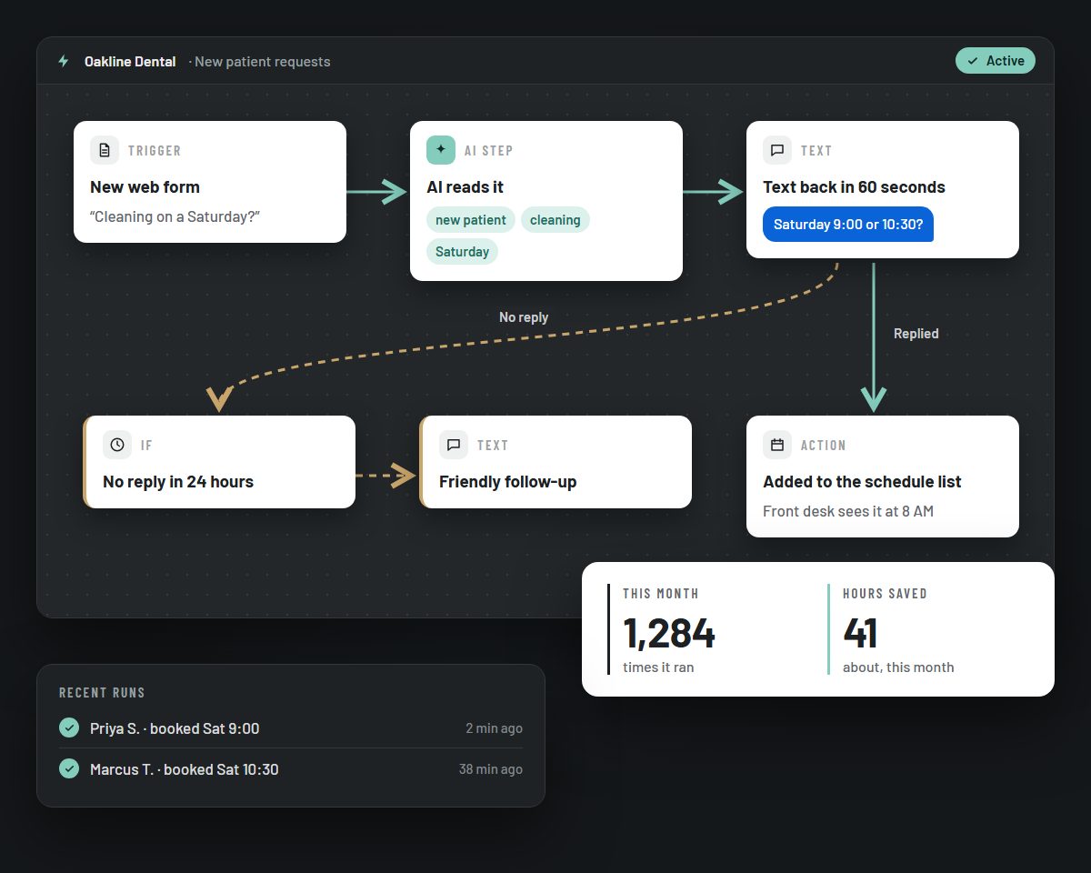The width and height of the screenshot is (1091, 873).
Task: Click the 'ACTION' card label
Action: [x=824, y=446]
